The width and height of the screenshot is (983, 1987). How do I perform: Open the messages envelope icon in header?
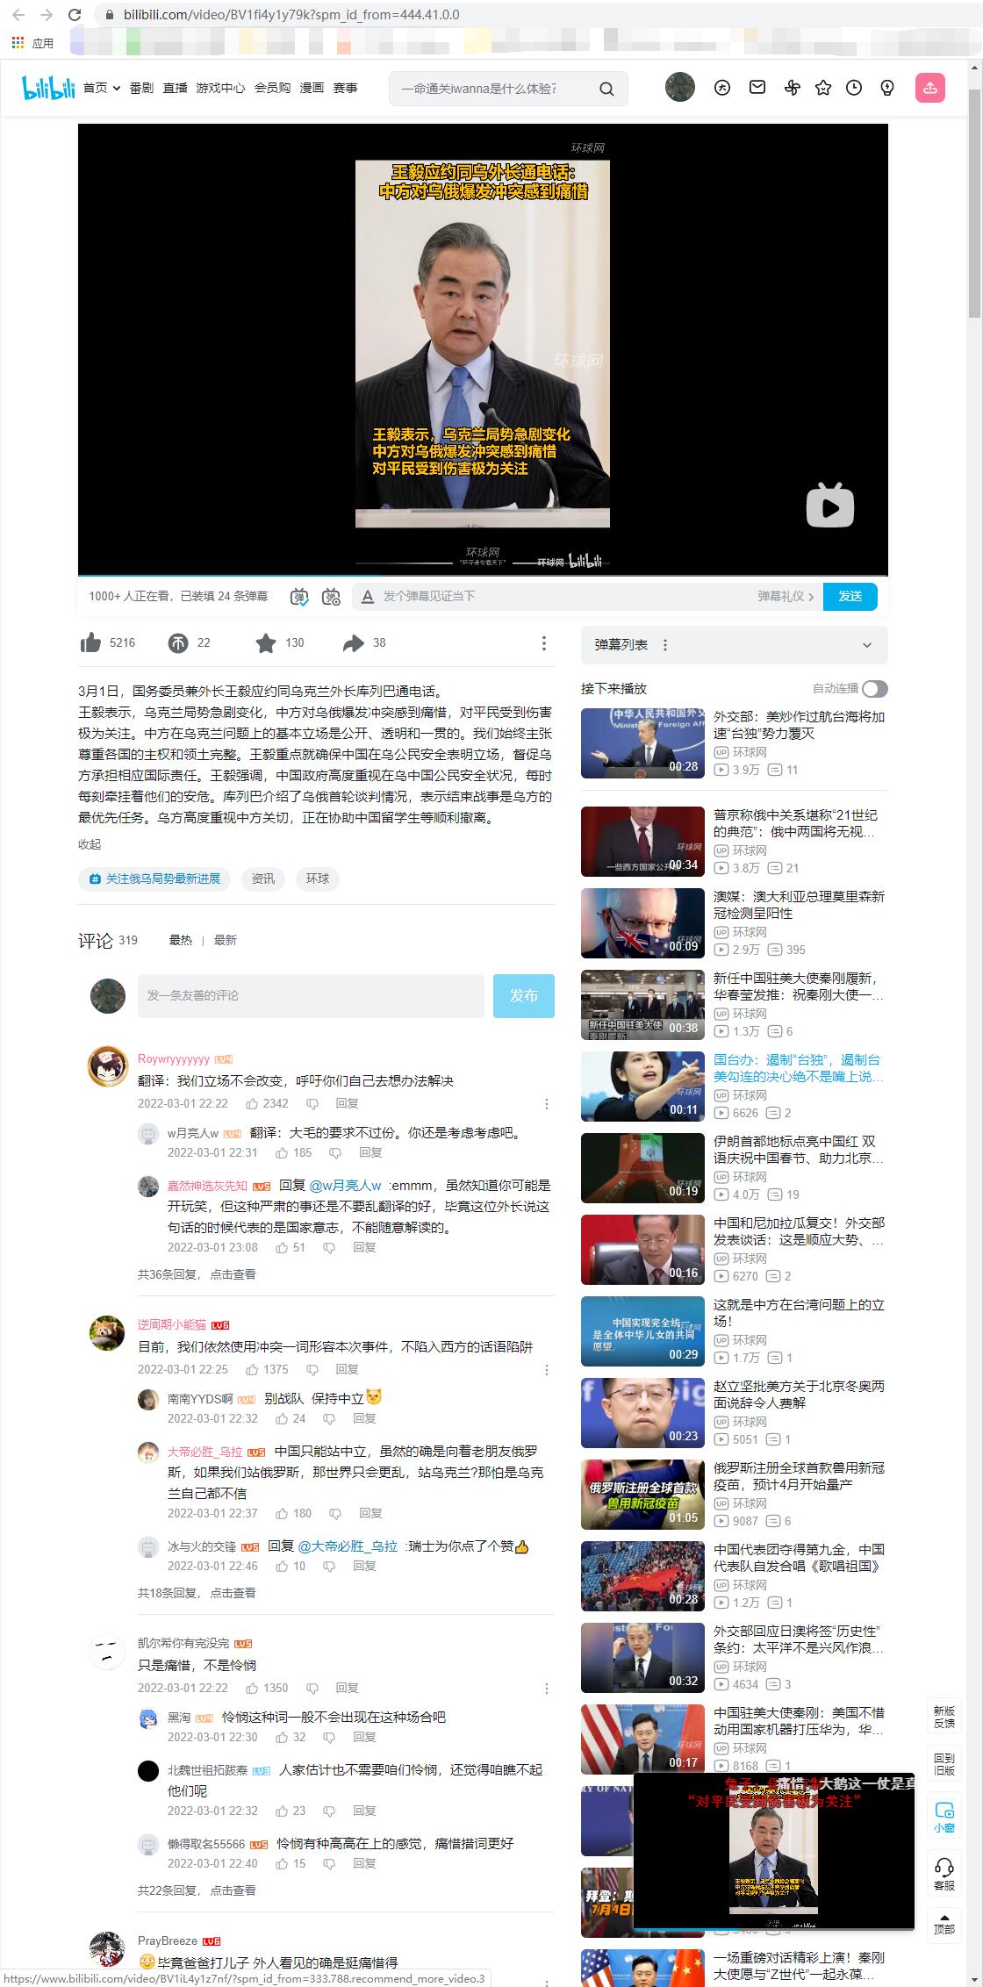[757, 88]
